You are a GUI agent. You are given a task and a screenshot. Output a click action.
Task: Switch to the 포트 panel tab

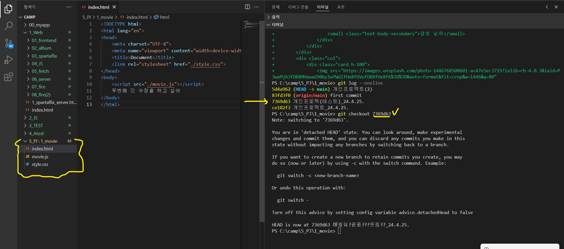click(340, 7)
